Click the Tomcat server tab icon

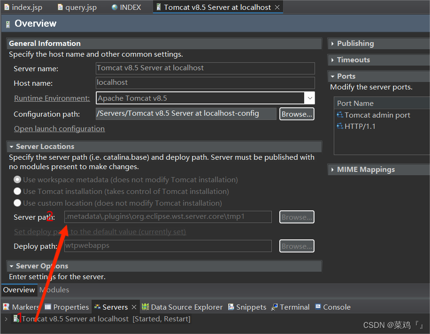pyautogui.click(x=158, y=7)
